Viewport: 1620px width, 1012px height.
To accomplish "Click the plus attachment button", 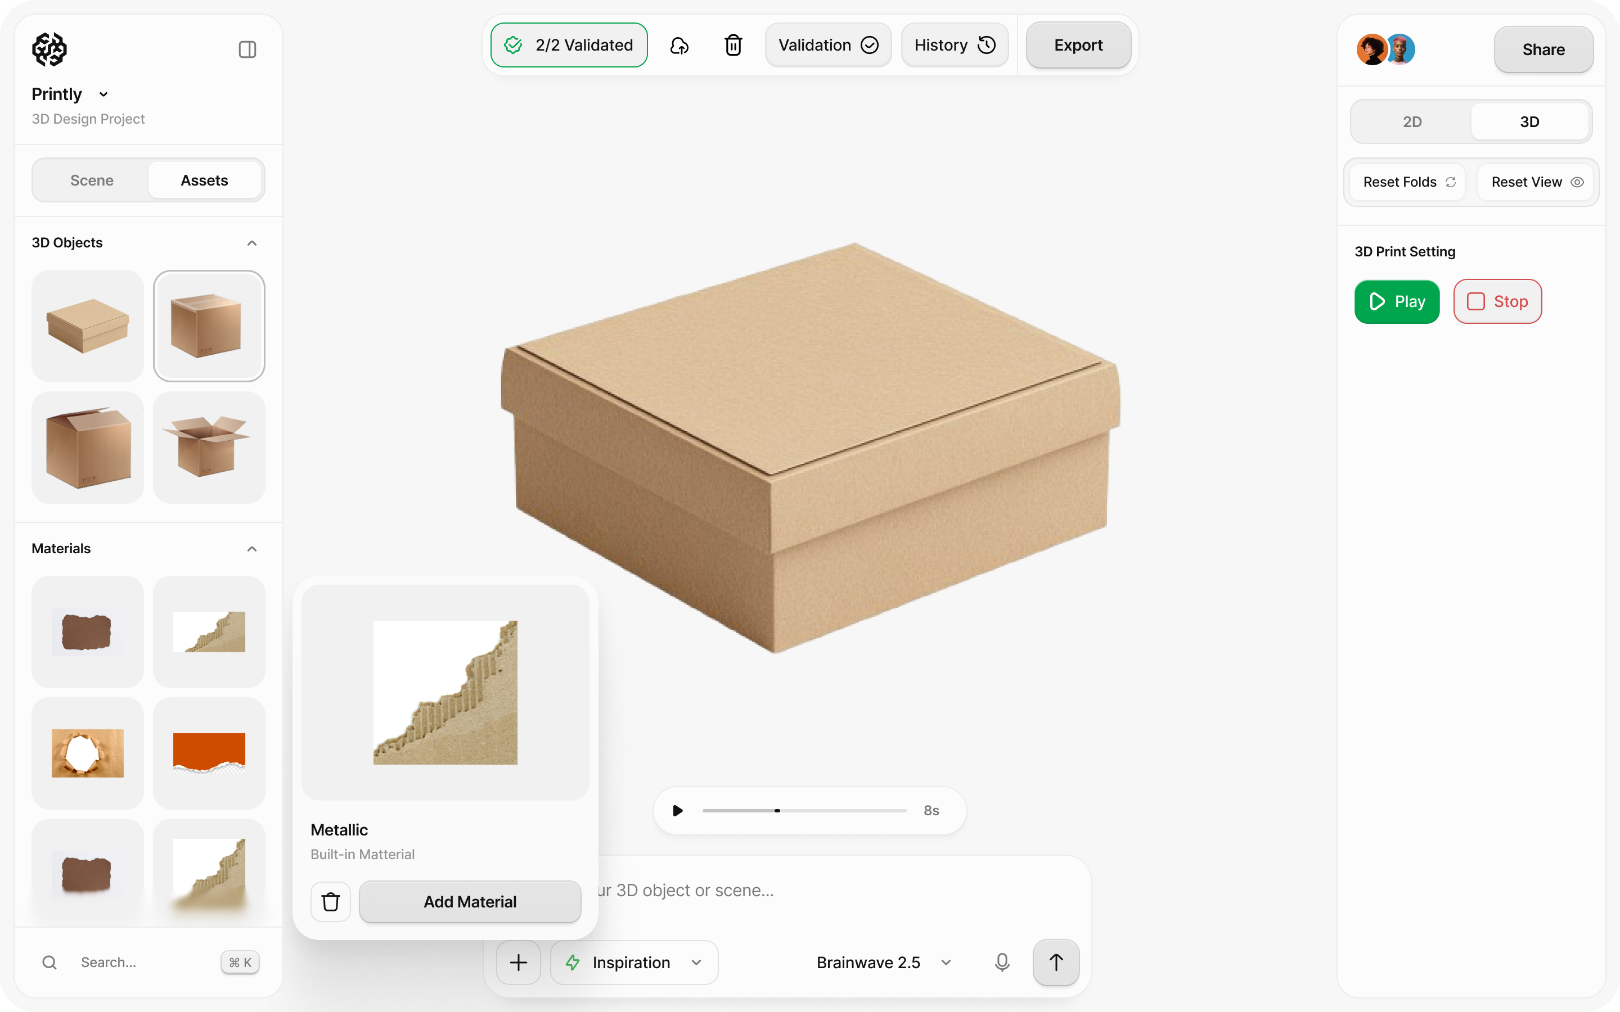I will (518, 963).
